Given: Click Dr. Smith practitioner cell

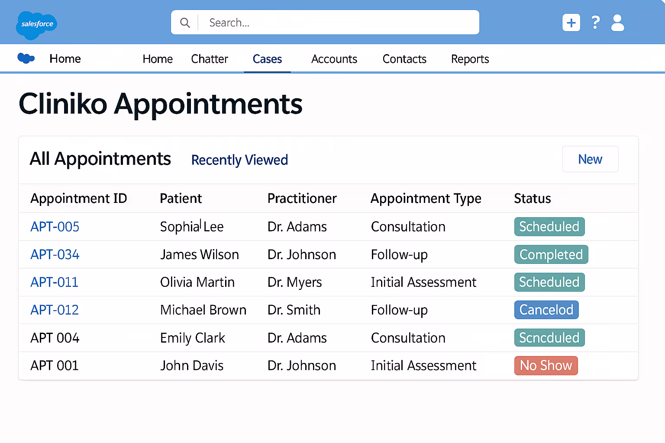Looking at the screenshot, I should (x=294, y=310).
